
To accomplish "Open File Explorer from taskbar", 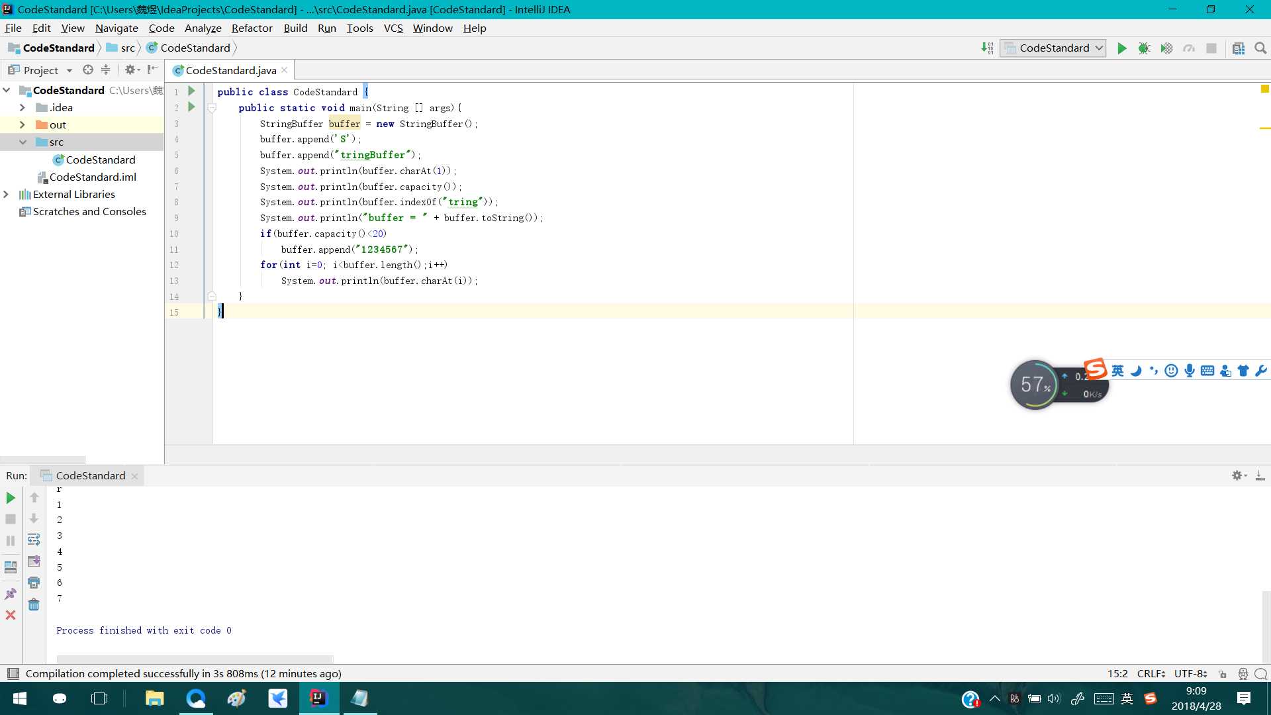I will pyautogui.click(x=154, y=698).
